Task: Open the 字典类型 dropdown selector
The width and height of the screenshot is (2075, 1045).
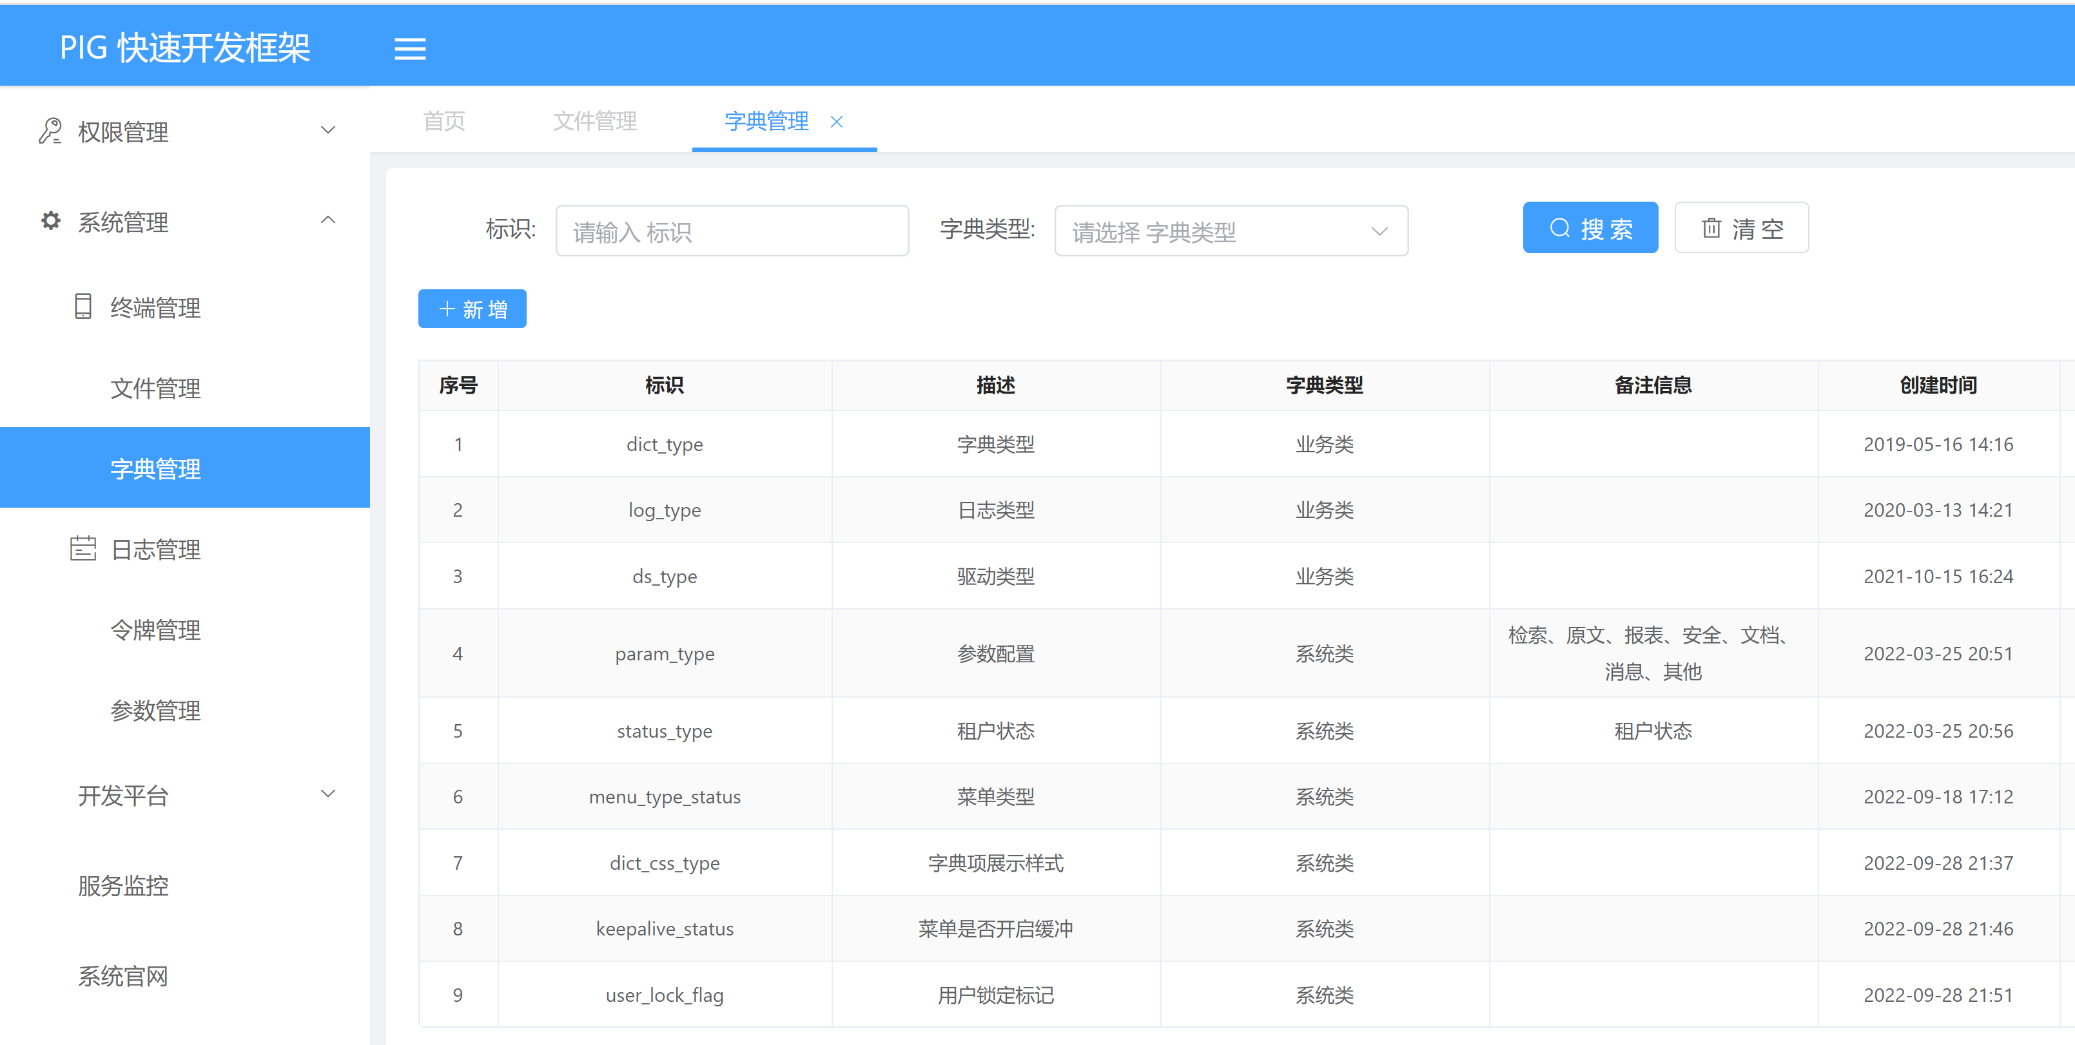Action: coord(1230,232)
